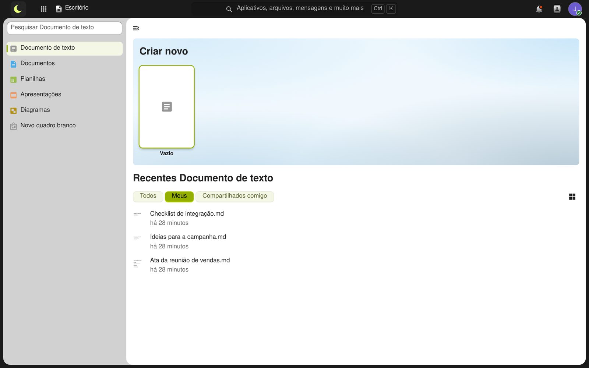The height and width of the screenshot is (368, 589).
Task: Click thumbnail of Checklist de integração.md
Action: [x=137, y=214]
